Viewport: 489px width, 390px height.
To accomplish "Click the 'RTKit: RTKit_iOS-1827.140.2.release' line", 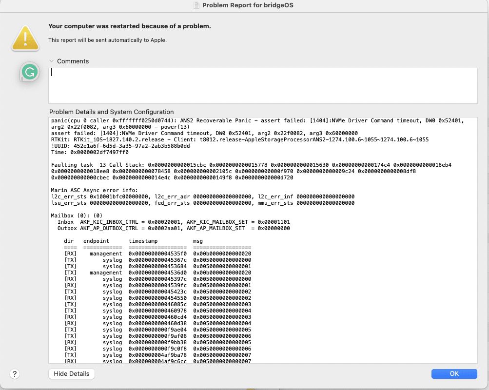I will tap(240, 139).
